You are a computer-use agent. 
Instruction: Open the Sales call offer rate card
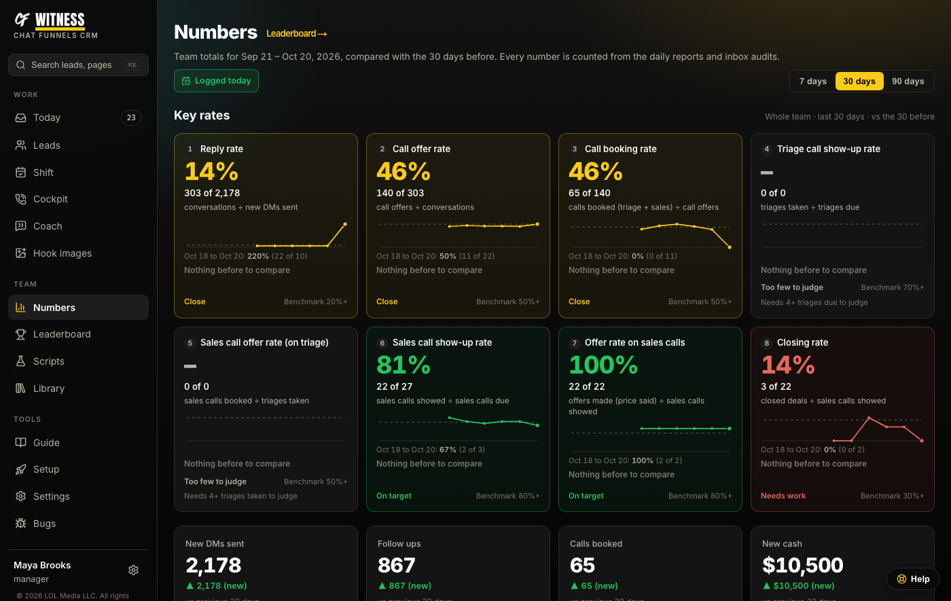266,420
